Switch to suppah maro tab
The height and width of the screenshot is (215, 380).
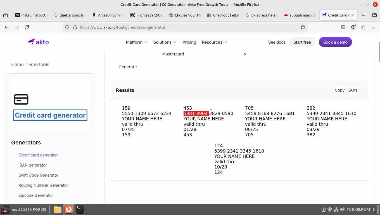pyautogui.click(x=300, y=15)
